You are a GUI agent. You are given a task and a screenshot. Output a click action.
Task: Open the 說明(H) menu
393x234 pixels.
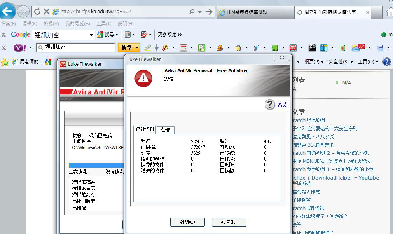coord(126,24)
